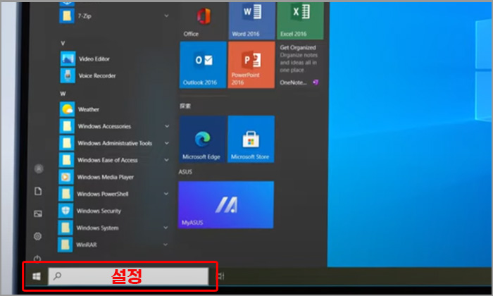The image size is (493, 296).
Task: Open the Microsoft Edge tile
Action: pos(203,139)
